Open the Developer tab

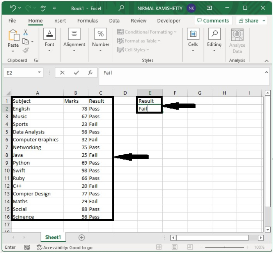click(169, 21)
